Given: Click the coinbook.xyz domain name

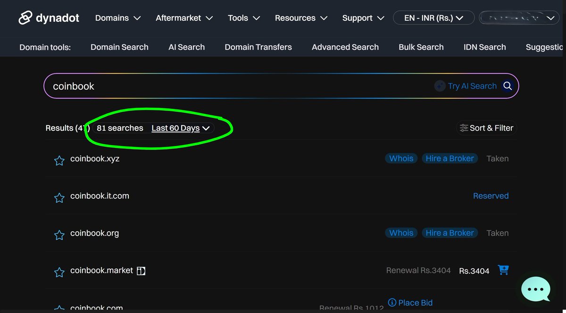Looking at the screenshot, I should pyautogui.click(x=95, y=159).
